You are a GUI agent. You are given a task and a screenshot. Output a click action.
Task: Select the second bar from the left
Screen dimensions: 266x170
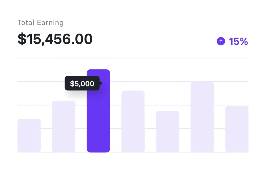click(64, 126)
